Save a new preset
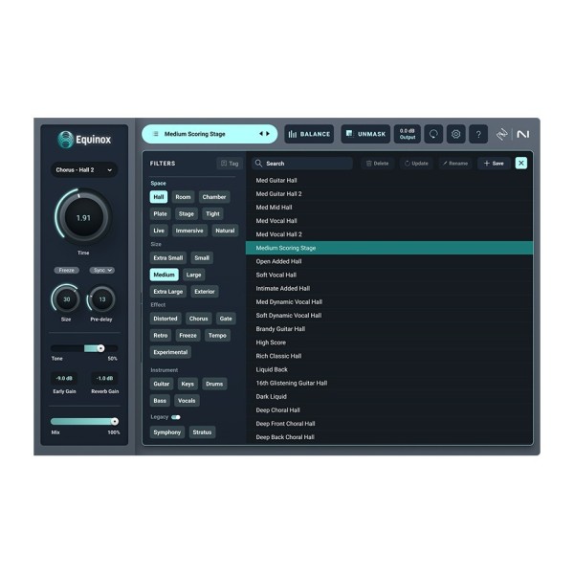The height and width of the screenshot is (574, 574). pos(494,164)
